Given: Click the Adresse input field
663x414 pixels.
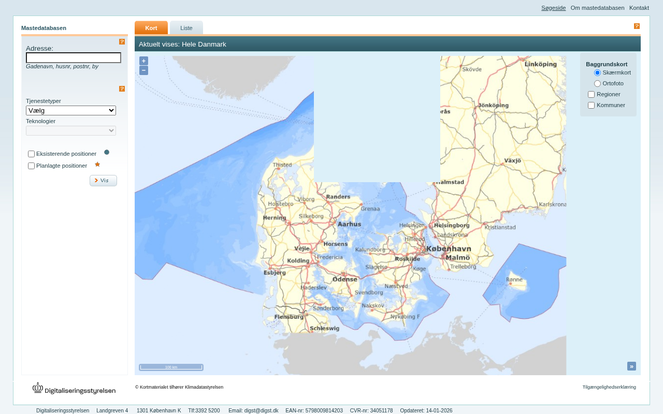Looking at the screenshot, I should (x=74, y=58).
